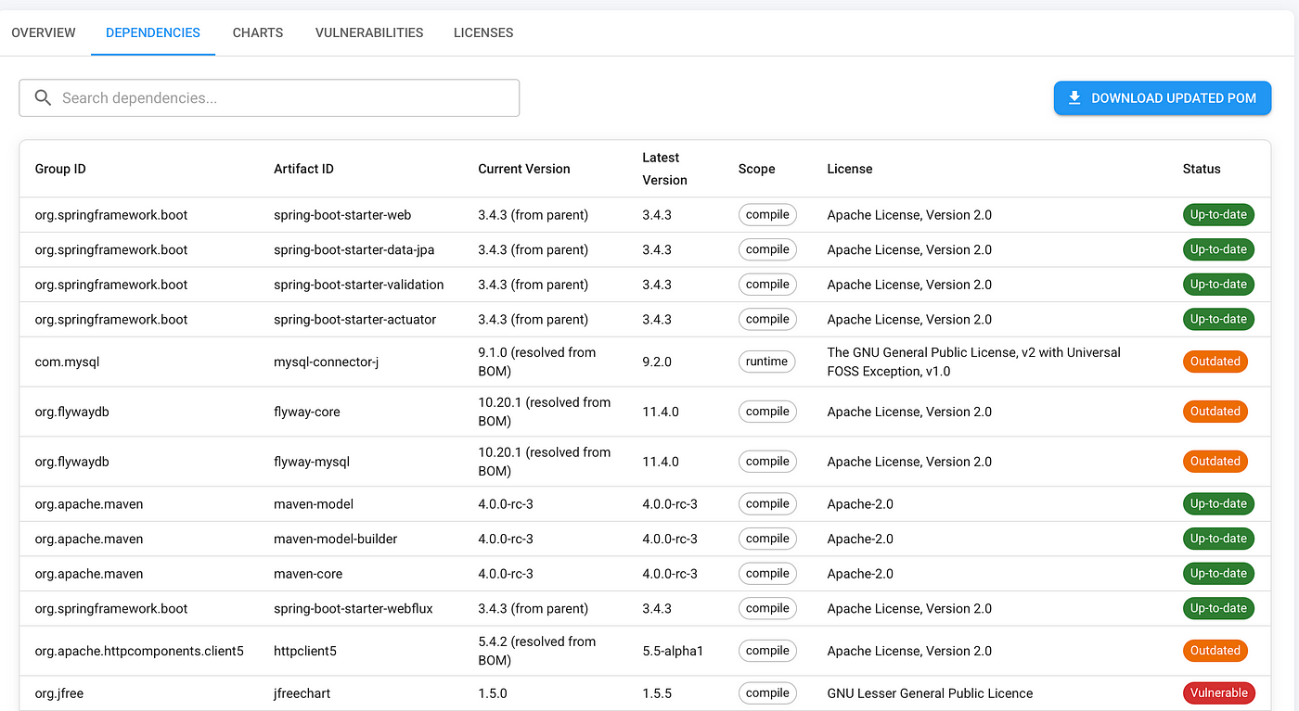Click Up-to-date badge for spring-boot-starter-webflux
This screenshot has height=711, width=1299.
tap(1218, 608)
